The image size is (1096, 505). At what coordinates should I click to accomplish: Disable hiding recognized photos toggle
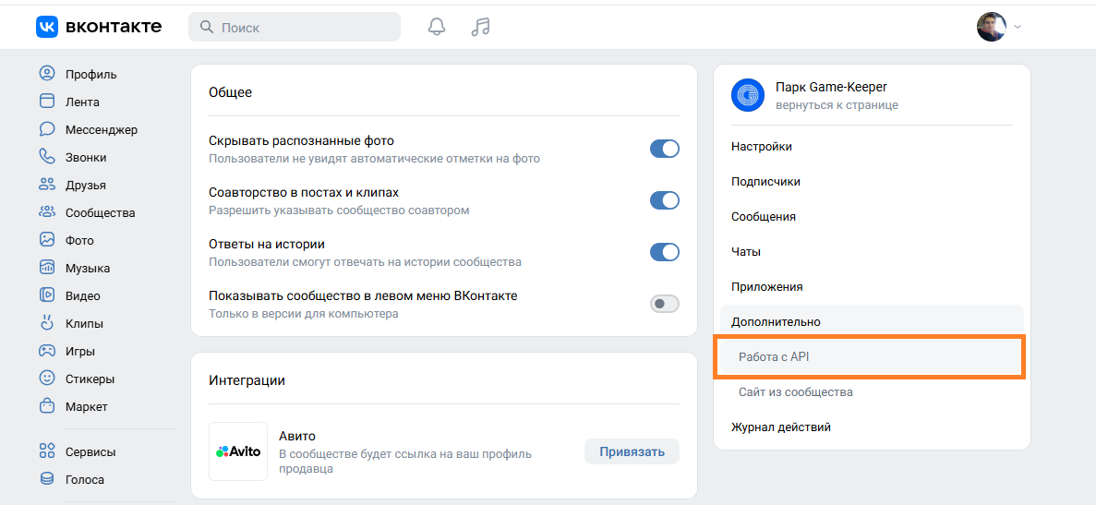pyautogui.click(x=664, y=149)
